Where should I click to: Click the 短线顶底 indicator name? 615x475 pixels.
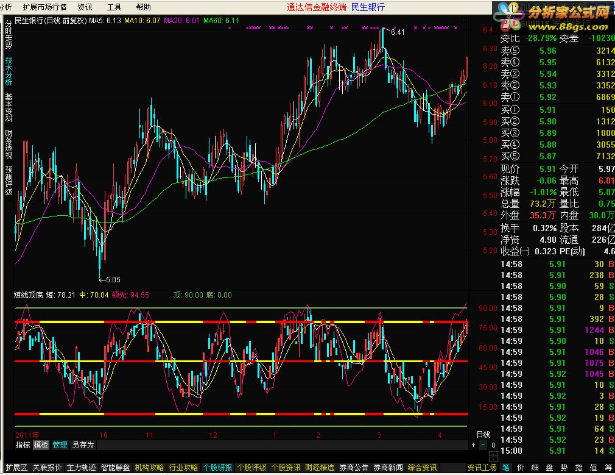pyautogui.click(x=28, y=295)
